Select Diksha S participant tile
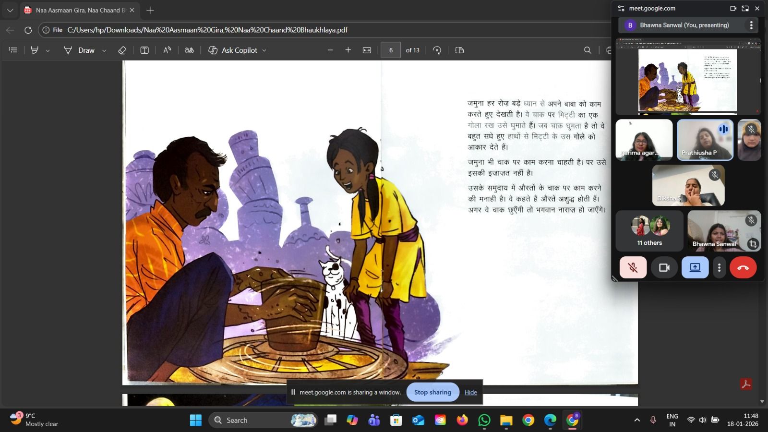The image size is (768, 432). (688, 185)
